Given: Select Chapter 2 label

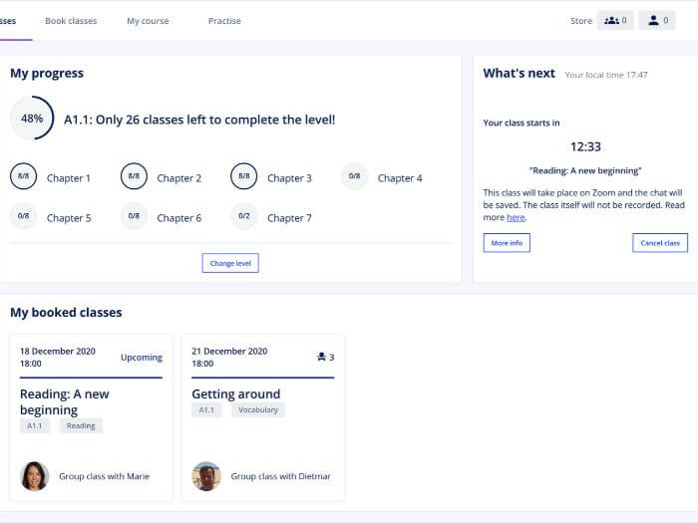Looking at the screenshot, I should coord(178,178).
